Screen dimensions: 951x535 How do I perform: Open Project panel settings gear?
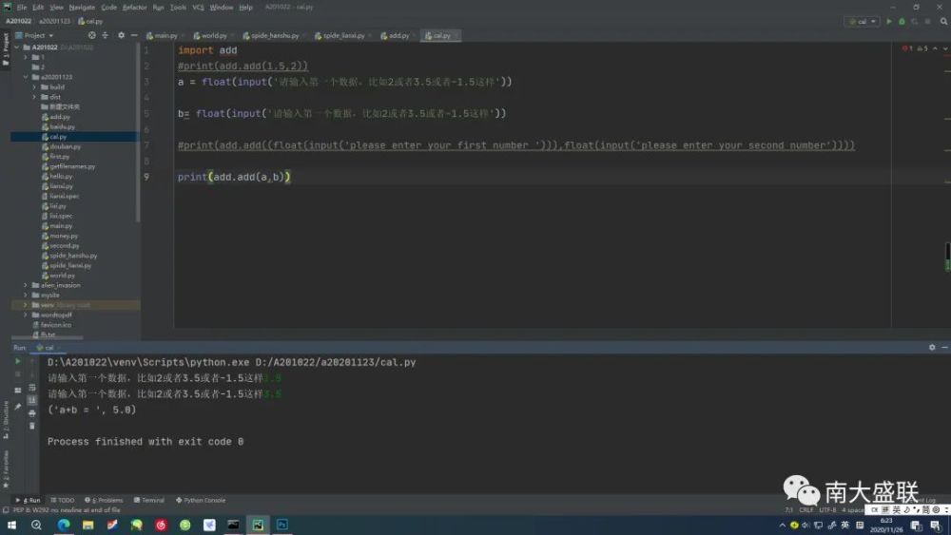[122, 35]
